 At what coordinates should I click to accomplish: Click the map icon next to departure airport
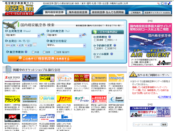point(43,35)
